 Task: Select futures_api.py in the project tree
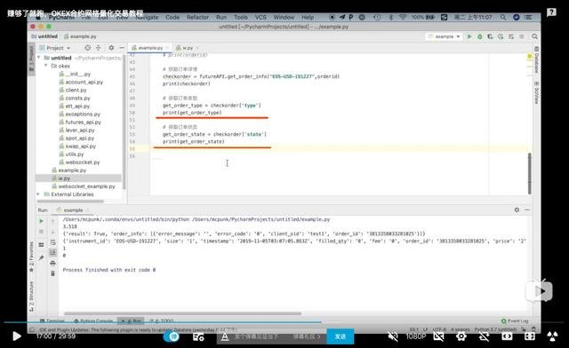(83, 123)
